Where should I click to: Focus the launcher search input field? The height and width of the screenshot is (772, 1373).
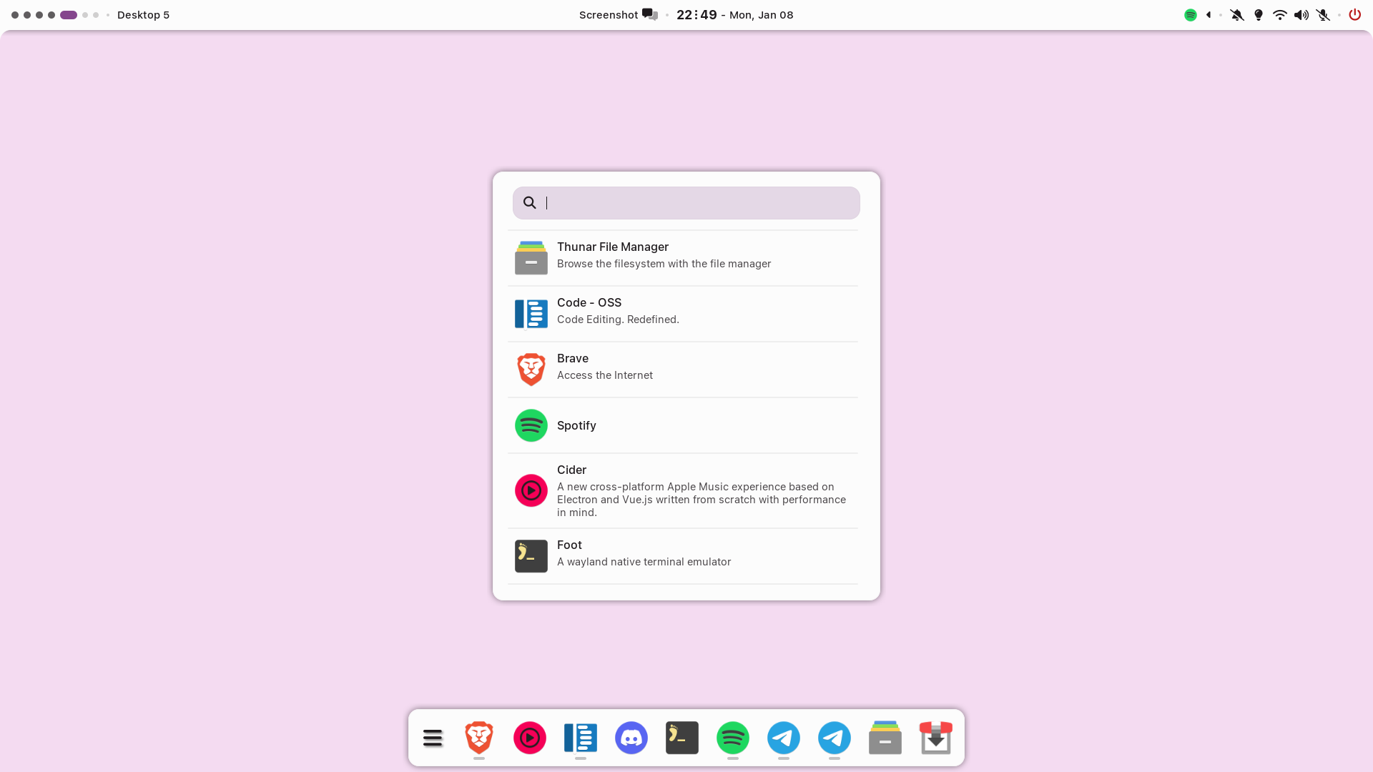click(x=697, y=203)
